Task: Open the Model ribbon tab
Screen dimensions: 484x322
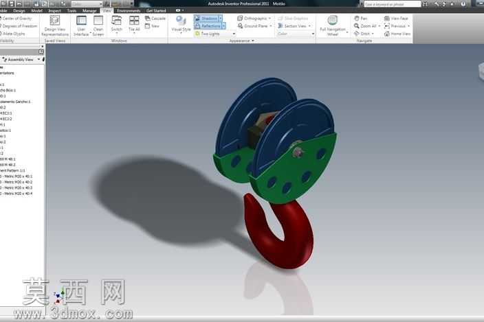Action: (x=36, y=10)
